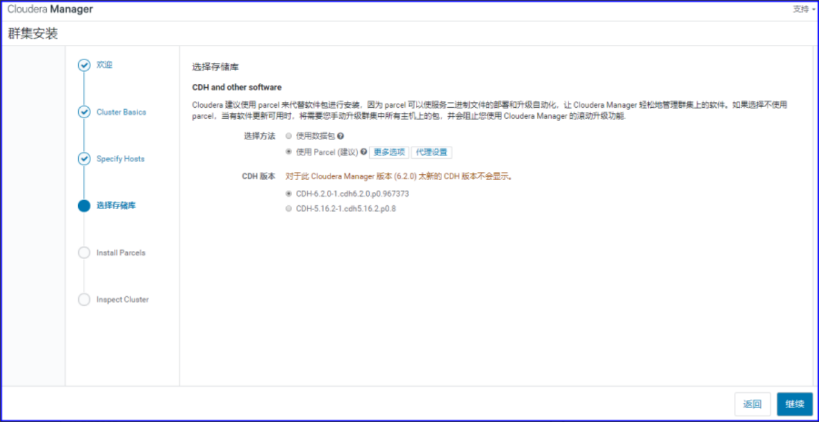Click the 代理设置 button
This screenshot has height=422, width=819.
pyautogui.click(x=432, y=152)
